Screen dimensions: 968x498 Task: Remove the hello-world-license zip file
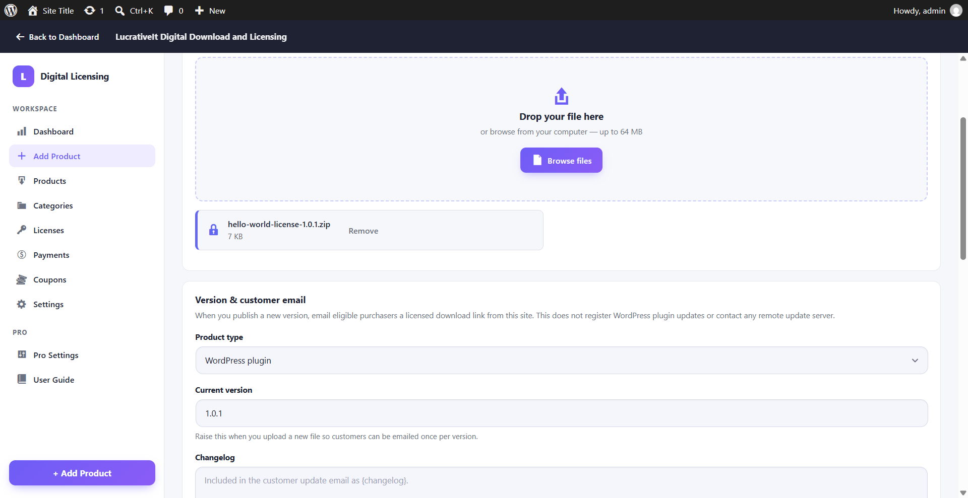pos(363,231)
